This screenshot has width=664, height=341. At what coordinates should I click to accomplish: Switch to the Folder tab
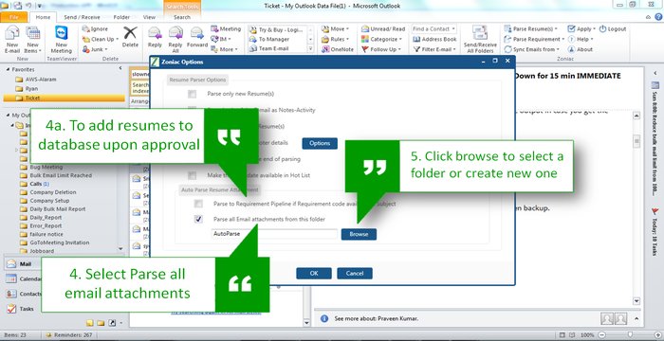point(121,17)
